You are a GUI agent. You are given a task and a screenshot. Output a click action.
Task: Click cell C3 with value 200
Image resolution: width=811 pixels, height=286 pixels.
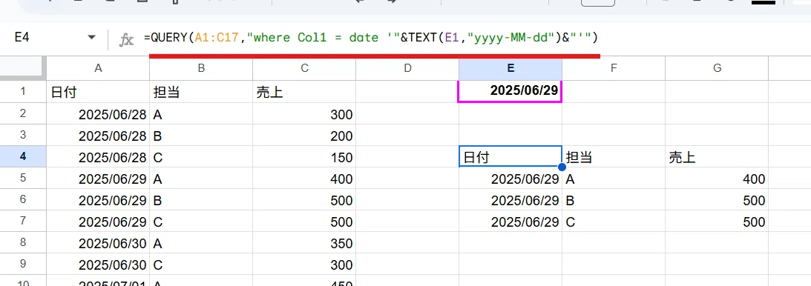point(304,136)
